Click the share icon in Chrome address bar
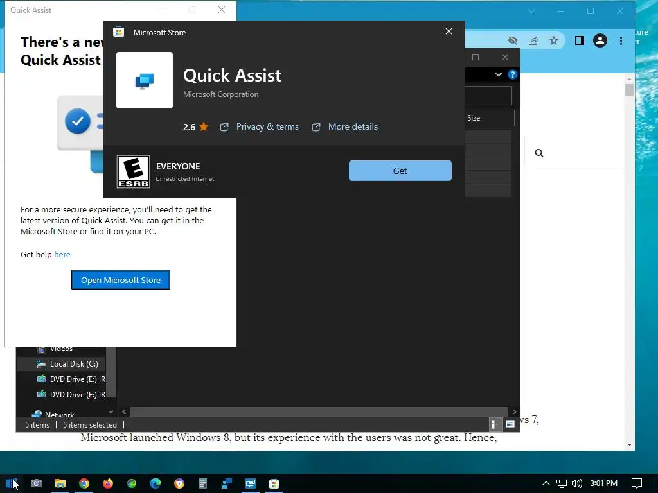Screen dimensions: 658x493 [533, 40]
